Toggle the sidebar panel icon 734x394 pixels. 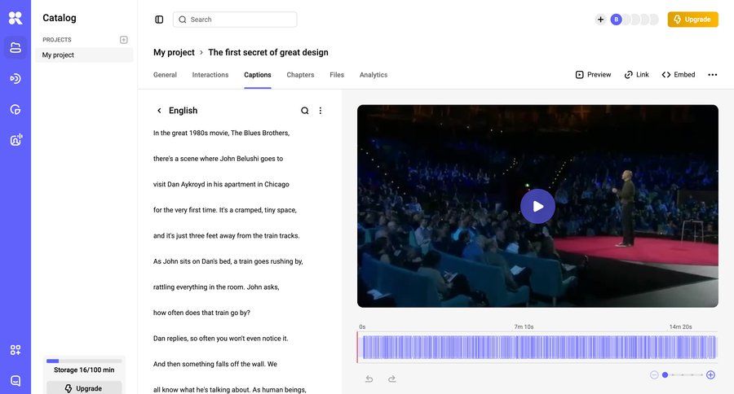159,20
